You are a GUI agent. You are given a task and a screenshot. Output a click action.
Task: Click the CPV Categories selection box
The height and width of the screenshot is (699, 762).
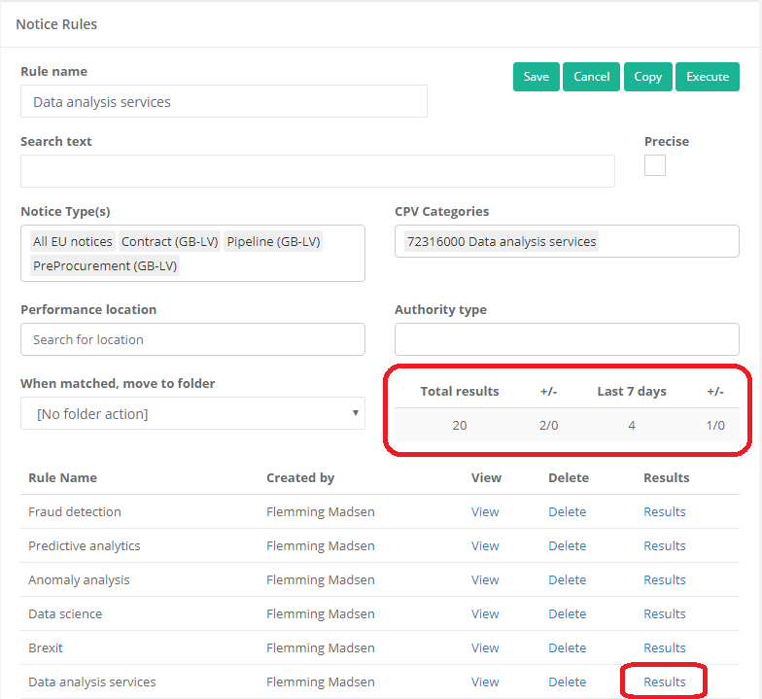pos(567,241)
